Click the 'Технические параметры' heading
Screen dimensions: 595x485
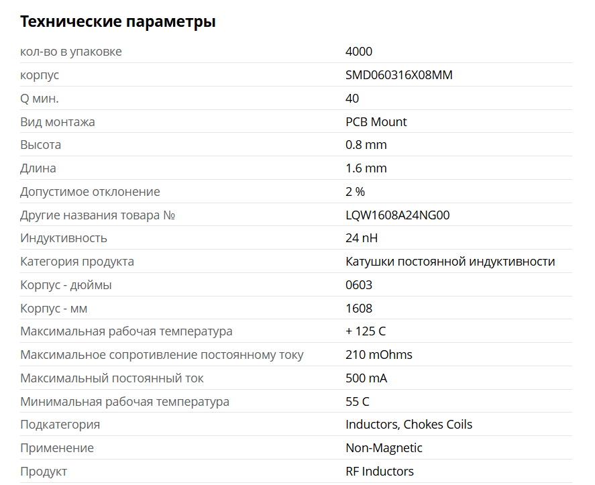click(117, 21)
